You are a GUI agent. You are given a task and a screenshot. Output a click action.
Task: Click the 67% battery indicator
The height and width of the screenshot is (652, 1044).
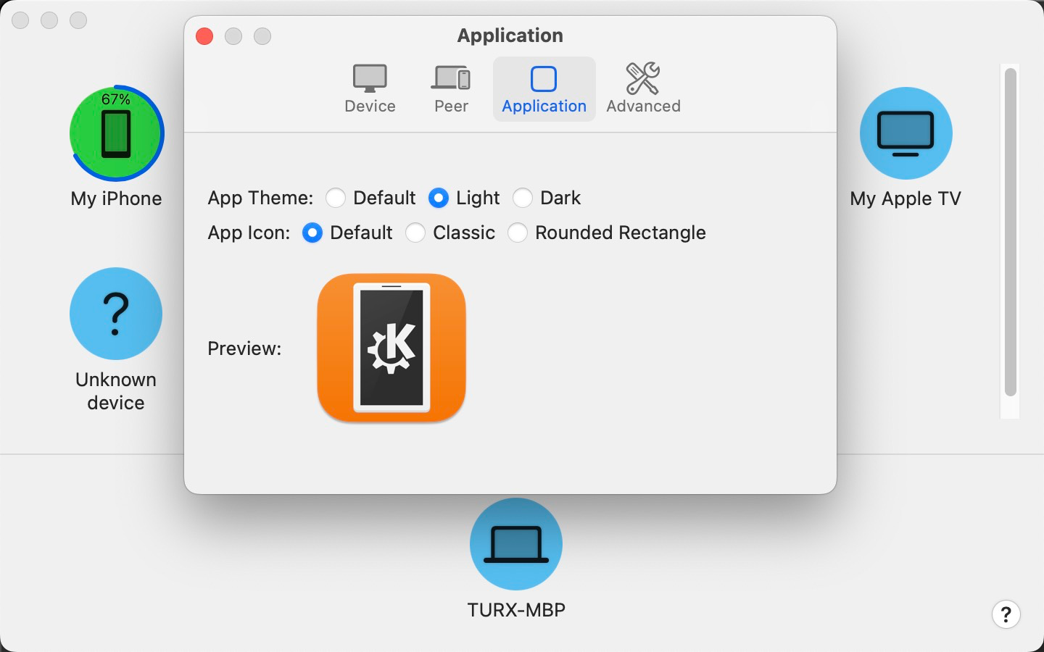pos(116,99)
